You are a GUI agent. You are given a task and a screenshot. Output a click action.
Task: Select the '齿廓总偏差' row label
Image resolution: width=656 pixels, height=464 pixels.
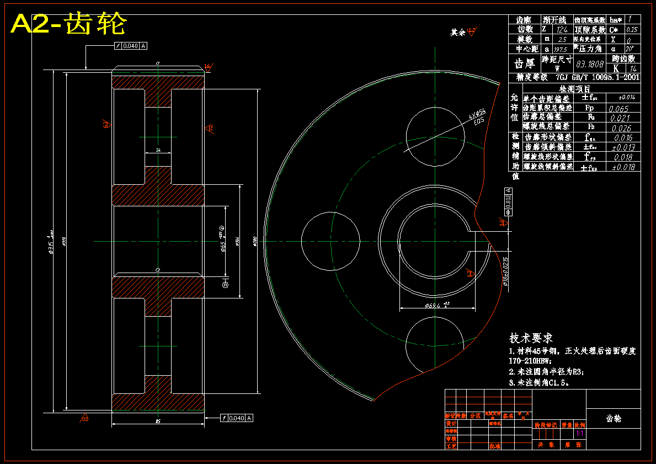coord(542,116)
